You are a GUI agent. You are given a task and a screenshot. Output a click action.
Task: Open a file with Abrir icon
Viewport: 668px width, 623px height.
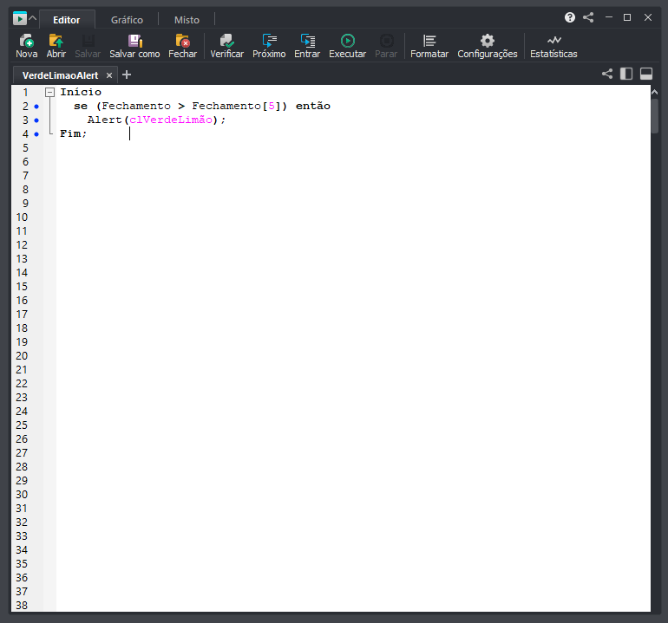56,41
